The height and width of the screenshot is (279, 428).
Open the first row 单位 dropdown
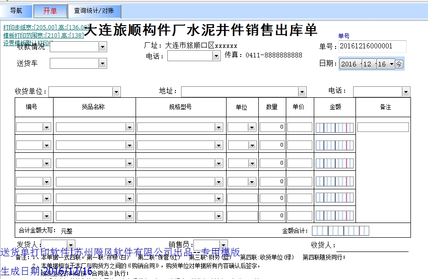coord(252,127)
